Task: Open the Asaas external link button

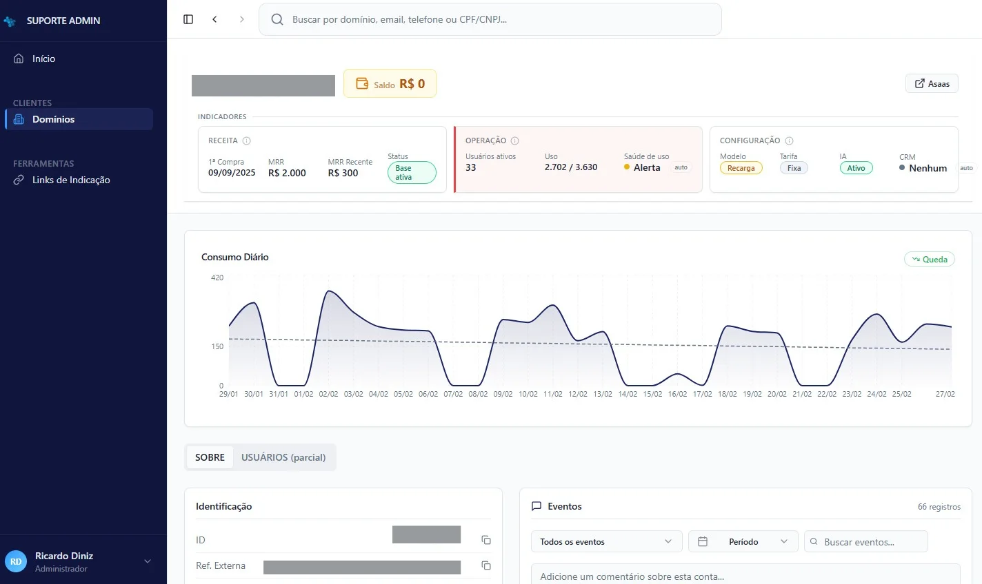Action: coord(932,83)
